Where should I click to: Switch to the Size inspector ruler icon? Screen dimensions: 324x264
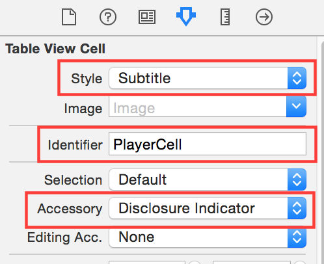point(225,17)
